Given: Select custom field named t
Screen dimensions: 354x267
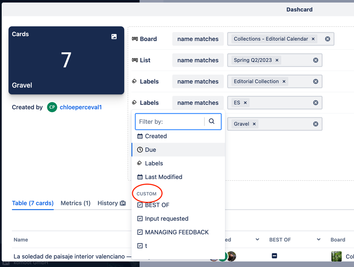Looking at the screenshot, I should [x=178, y=245].
